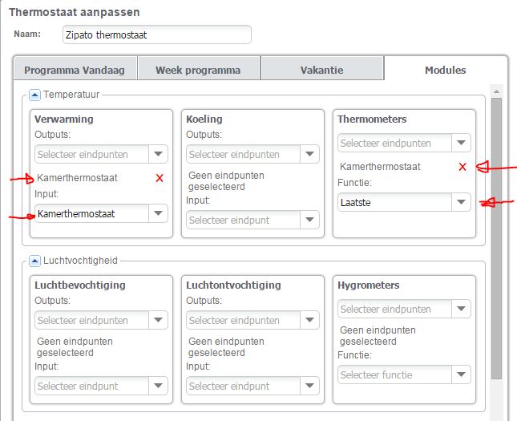Switch to Programma Vandaag tab
The height and width of the screenshot is (421, 517).
tap(75, 70)
